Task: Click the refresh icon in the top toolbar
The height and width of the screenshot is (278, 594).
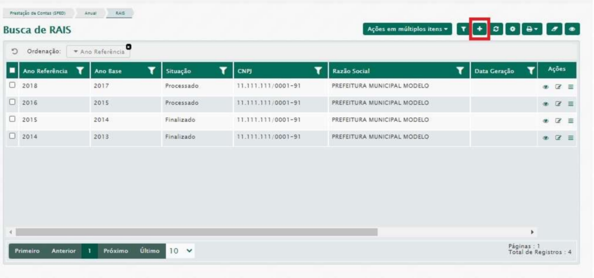Action: 497,29
